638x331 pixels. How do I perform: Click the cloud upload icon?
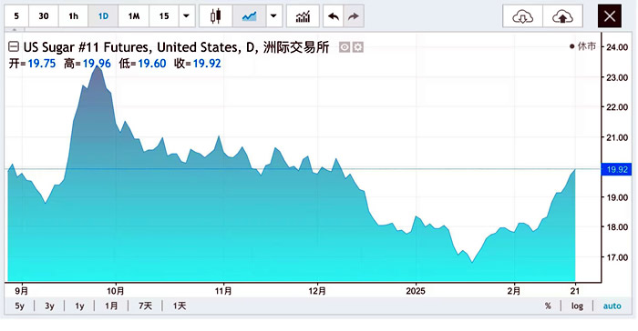click(562, 16)
